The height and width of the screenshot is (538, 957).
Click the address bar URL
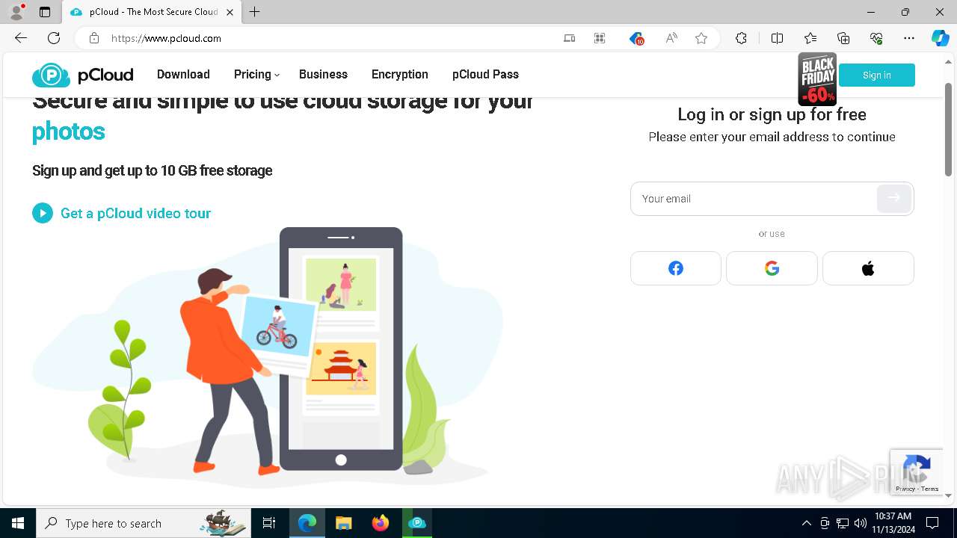point(166,38)
